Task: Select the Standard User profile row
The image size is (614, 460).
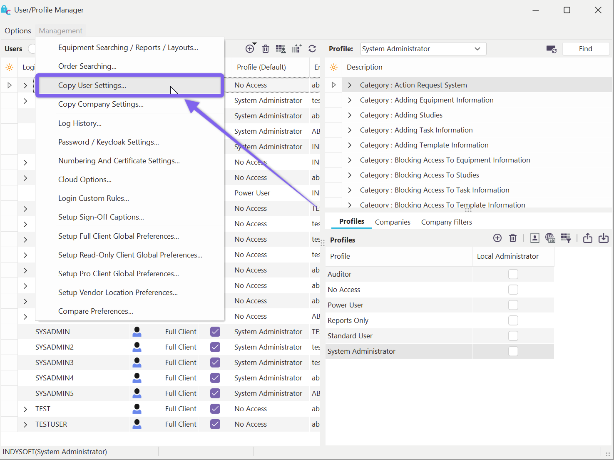Action: [x=350, y=336]
